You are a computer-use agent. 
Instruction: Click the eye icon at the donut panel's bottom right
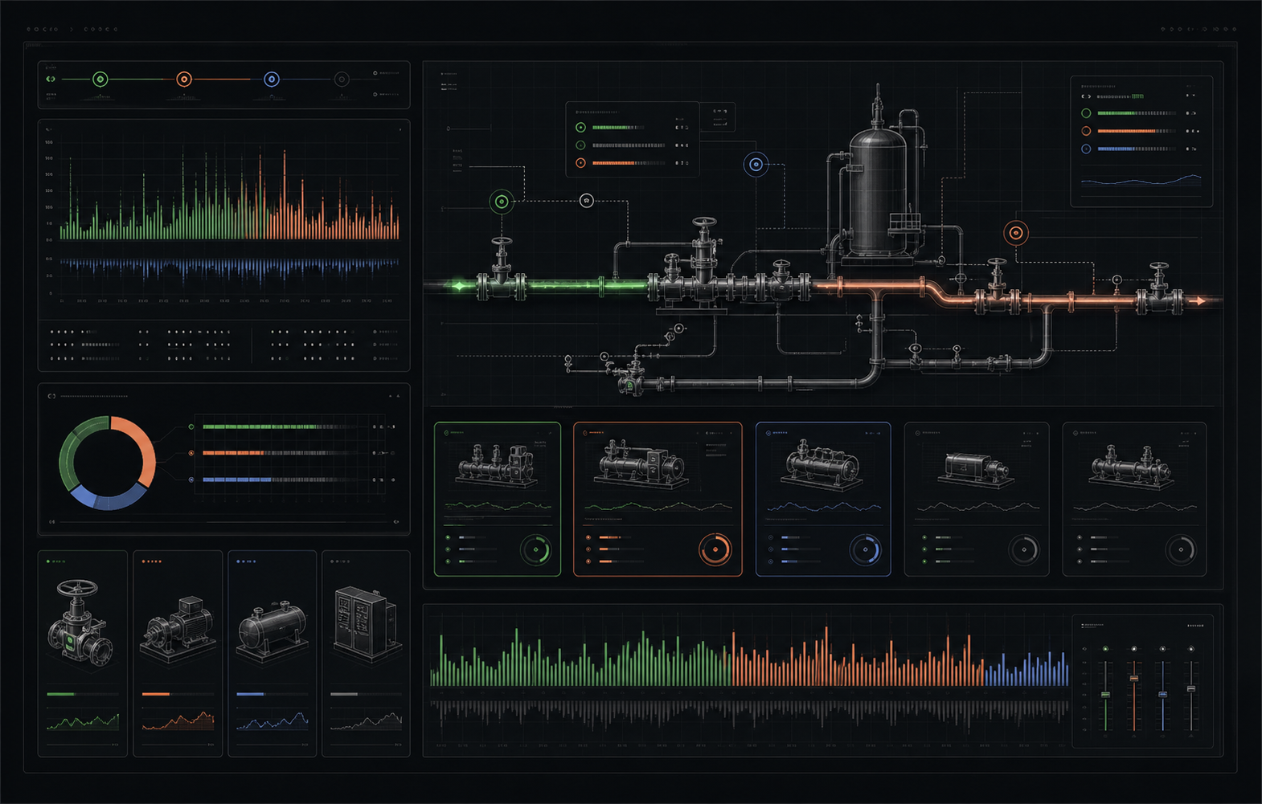(x=395, y=522)
